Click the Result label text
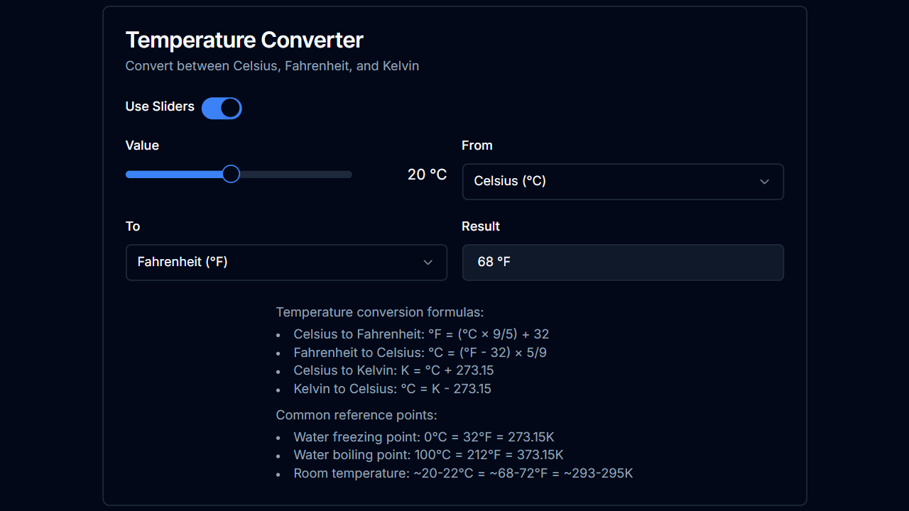The width and height of the screenshot is (909, 511). pyautogui.click(x=481, y=226)
